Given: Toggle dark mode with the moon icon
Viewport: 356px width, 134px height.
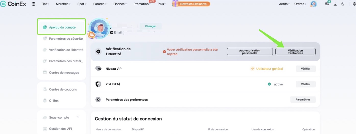Looking at the screenshot, I should (x=343, y=4).
